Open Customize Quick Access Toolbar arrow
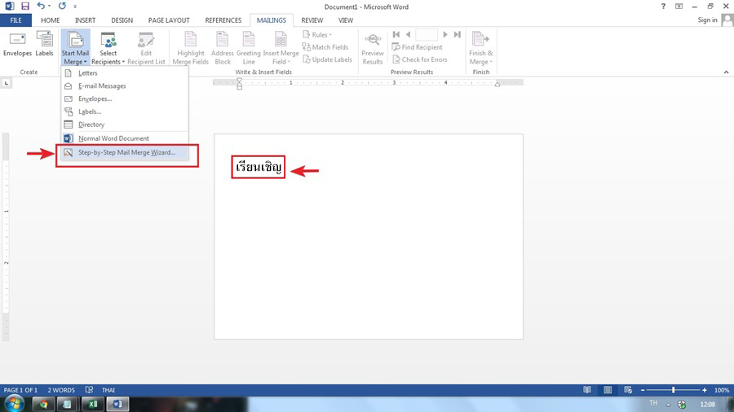The width and height of the screenshot is (734, 412). pos(75,7)
